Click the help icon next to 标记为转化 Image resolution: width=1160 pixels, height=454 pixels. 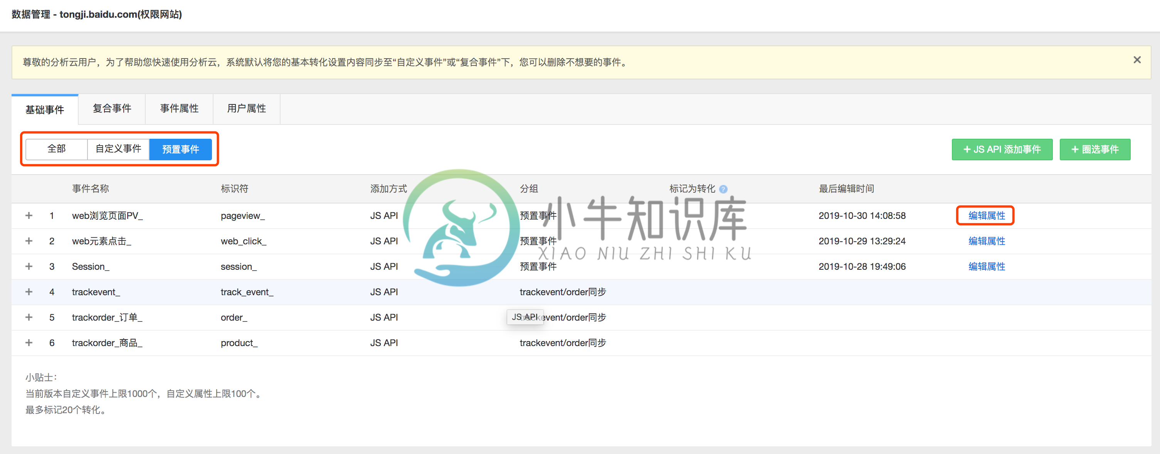[x=723, y=189]
